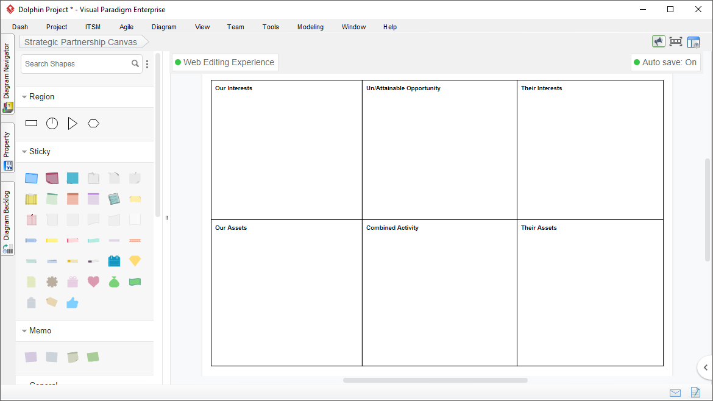Open the shape palette options menu
Image resolution: width=713 pixels, height=401 pixels.
[x=147, y=64]
